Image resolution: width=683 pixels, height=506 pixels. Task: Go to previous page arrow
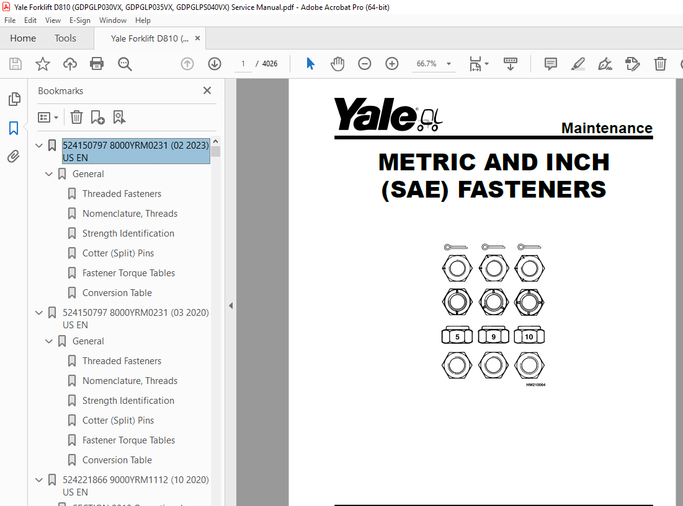click(x=187, y=64)
